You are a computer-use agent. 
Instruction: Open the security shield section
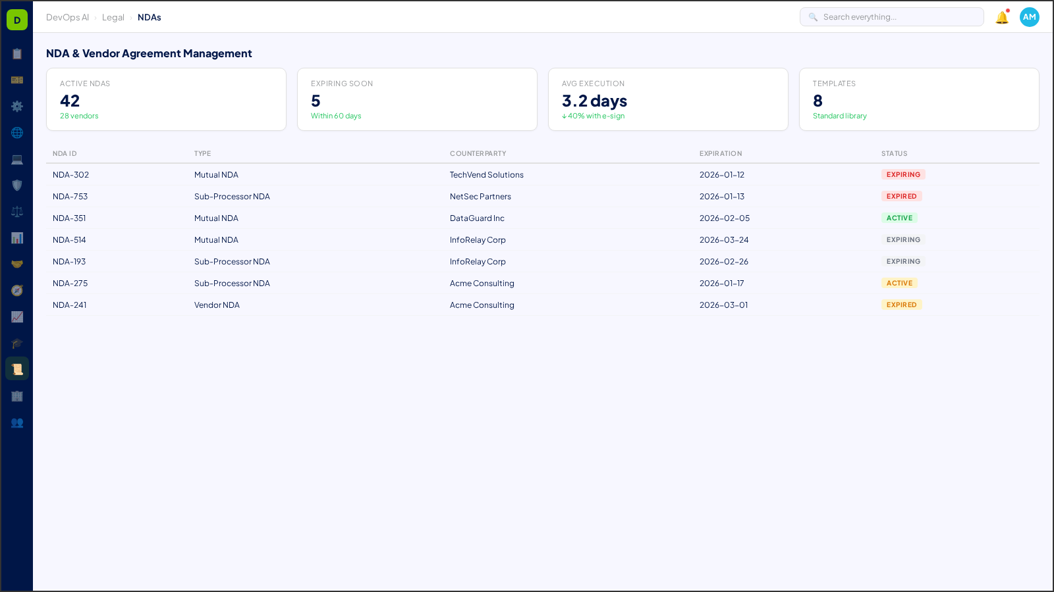pyautogui.click(x=17, y=185)
